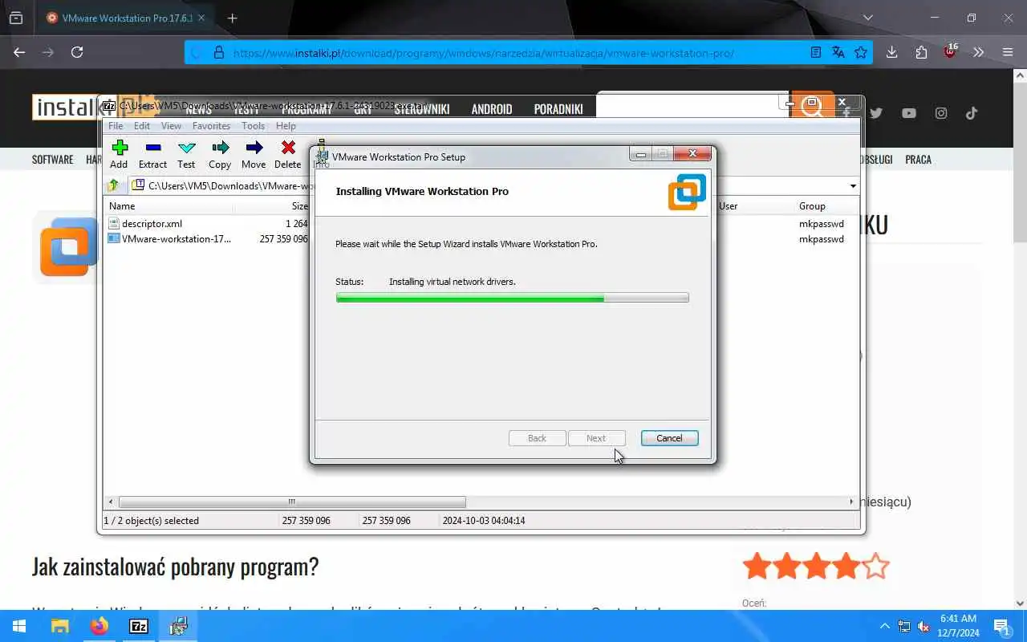Select VMware Workstation Pro browser tab
This screenshot has width=1027, height=642.
tap(124, 18)
